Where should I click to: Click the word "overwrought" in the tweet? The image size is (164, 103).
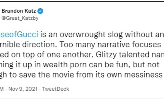tap(83, 35)
